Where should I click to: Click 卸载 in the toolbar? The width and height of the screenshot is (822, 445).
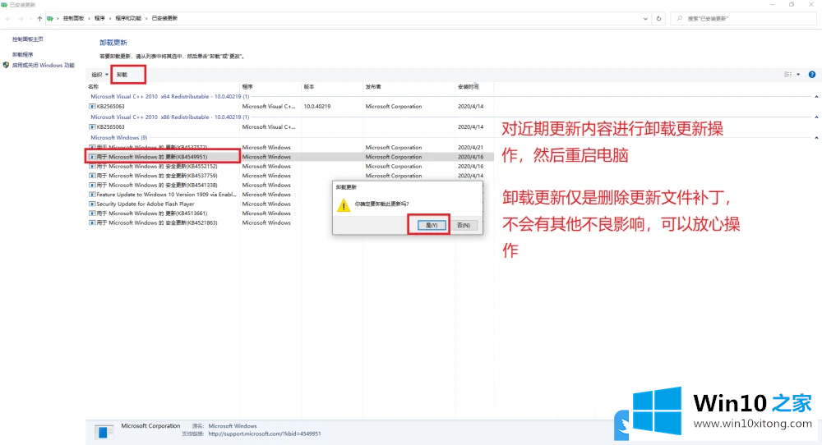(122, 75)
